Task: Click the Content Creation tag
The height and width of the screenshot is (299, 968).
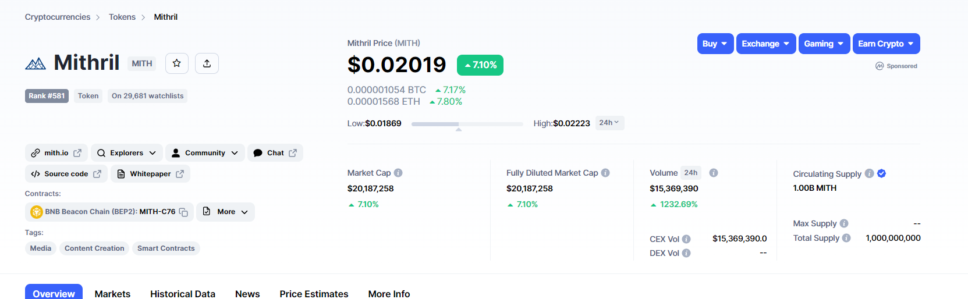Action: 94,248
